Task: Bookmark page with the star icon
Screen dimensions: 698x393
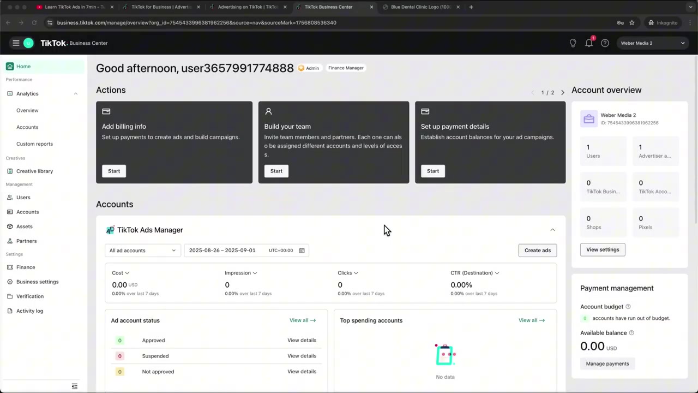Action: point(632,23)
